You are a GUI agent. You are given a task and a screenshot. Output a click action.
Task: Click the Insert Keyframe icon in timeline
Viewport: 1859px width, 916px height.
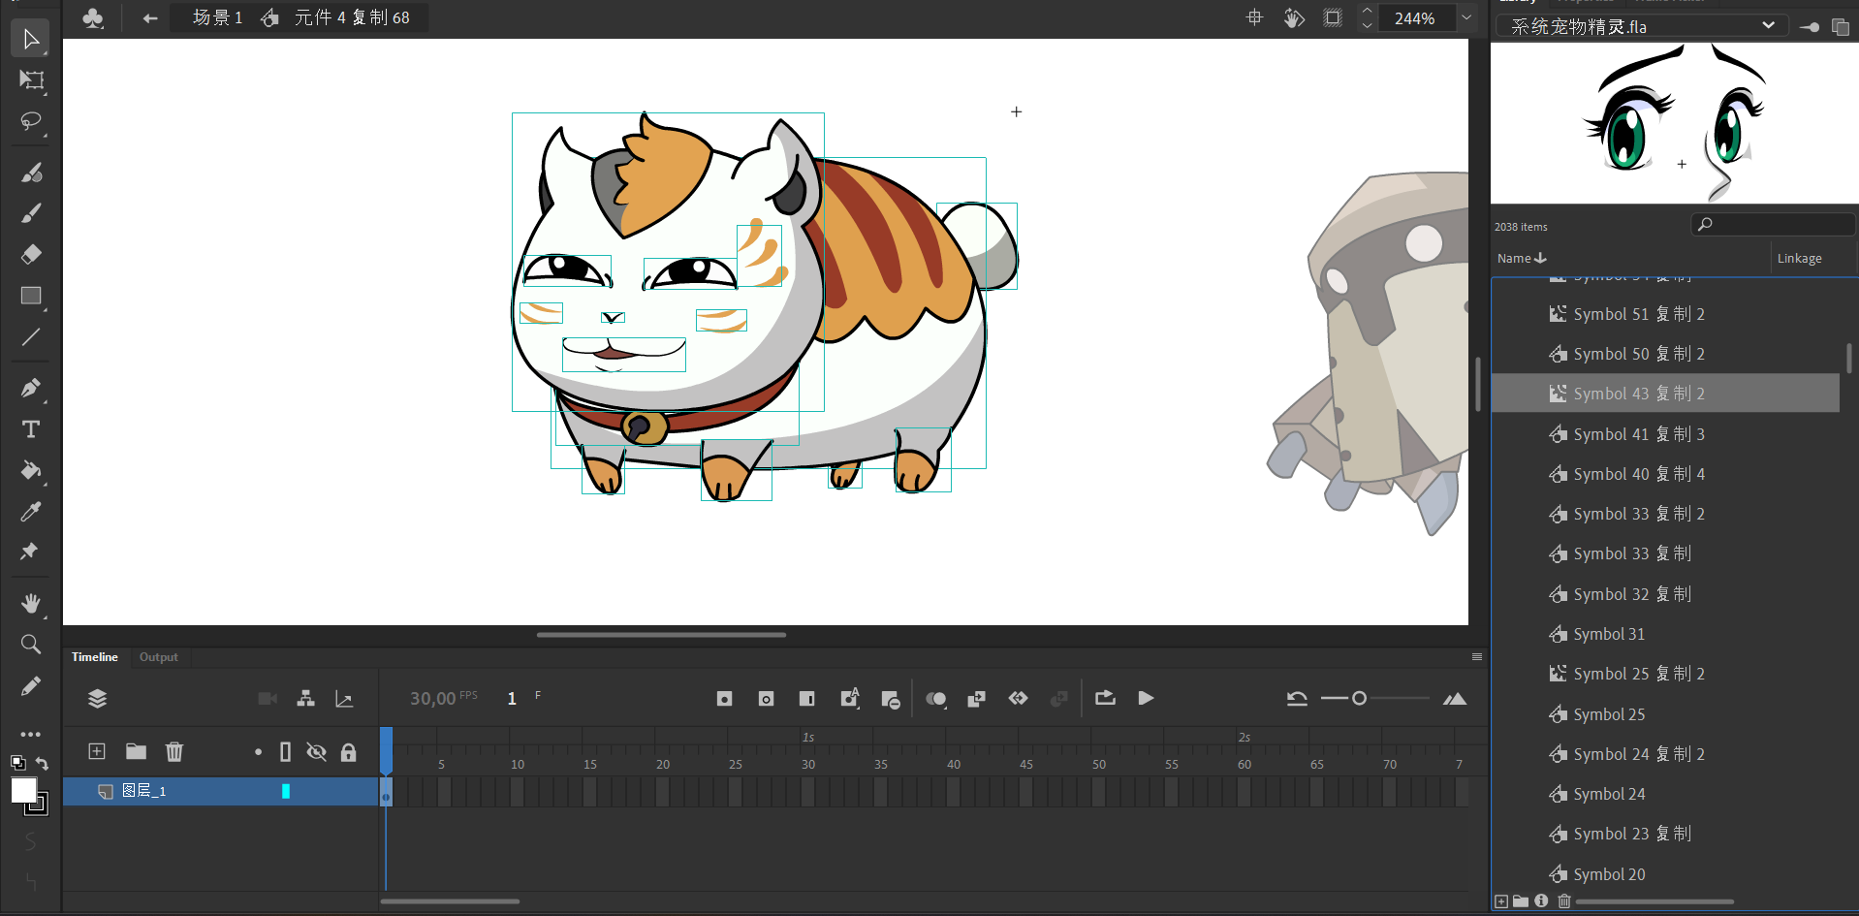tap(724, 699)
